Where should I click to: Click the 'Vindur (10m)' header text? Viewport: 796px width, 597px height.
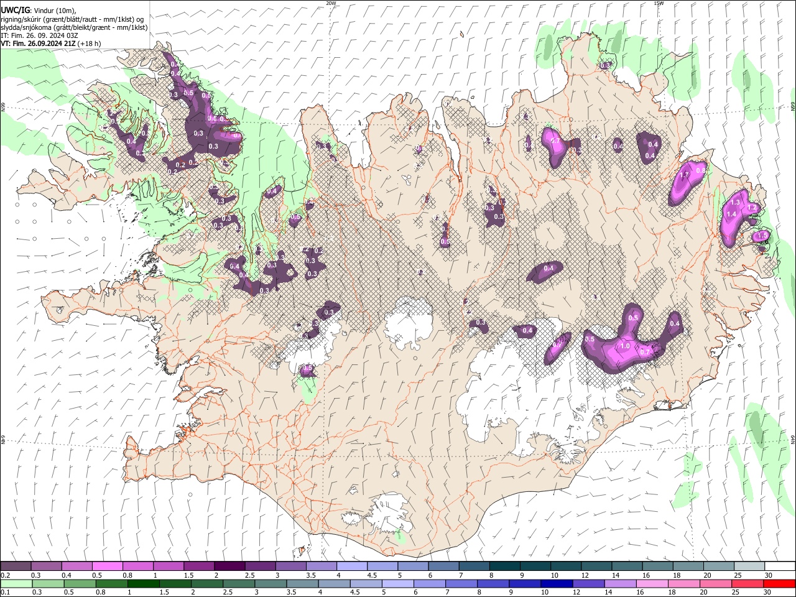tap(55, 11)
